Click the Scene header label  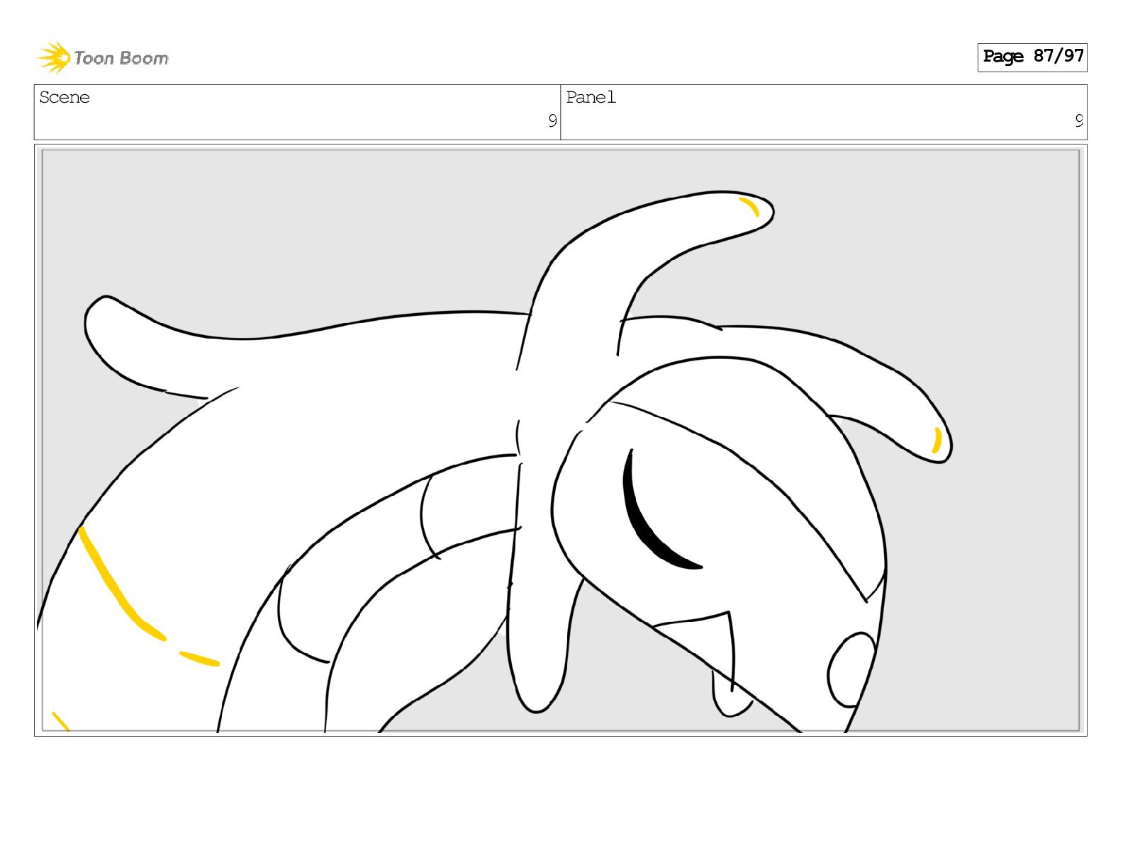tap(65, 98)
